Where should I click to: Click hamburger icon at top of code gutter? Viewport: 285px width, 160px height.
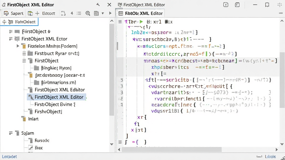pos(120,22)
